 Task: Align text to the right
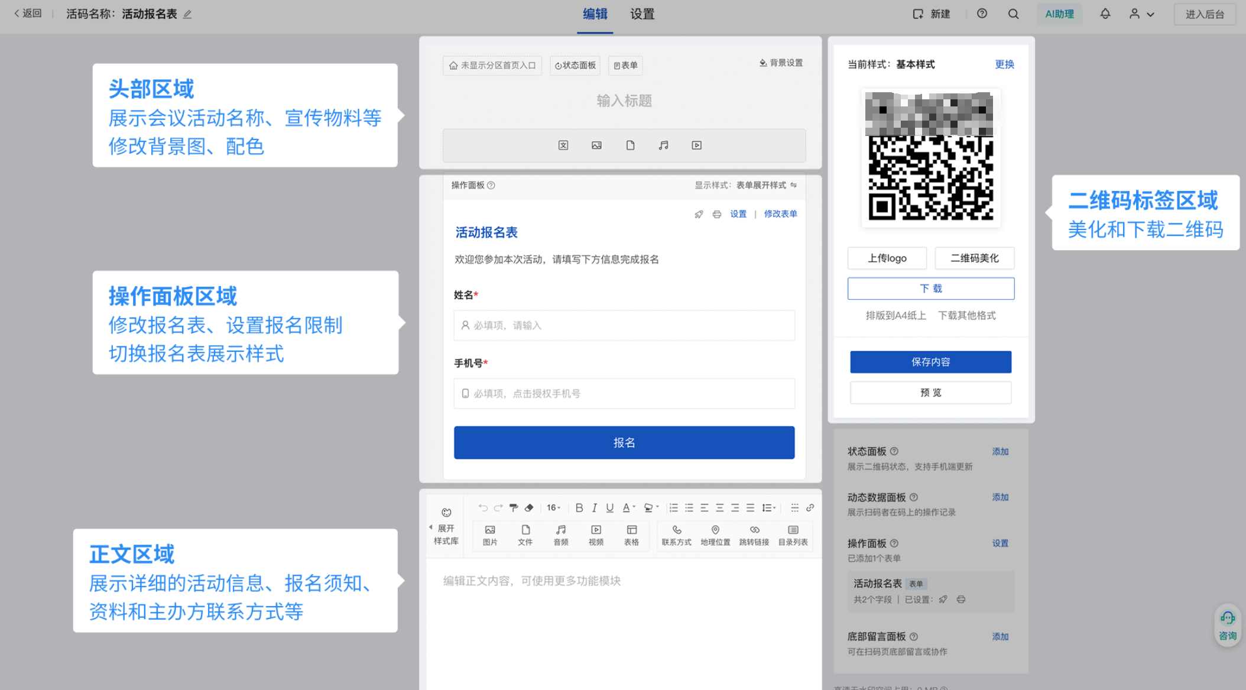point(735,508)
